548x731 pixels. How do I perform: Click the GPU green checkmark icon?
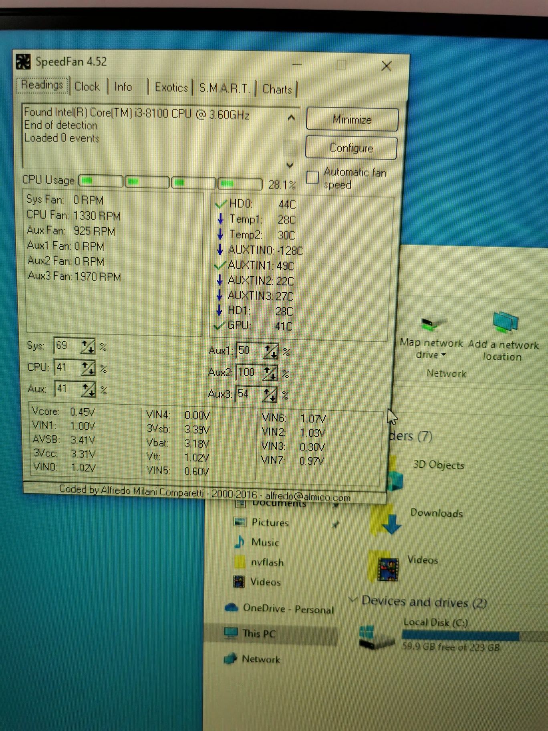pos(220,325)
